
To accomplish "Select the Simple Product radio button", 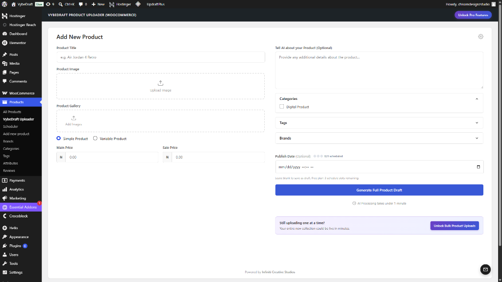I will [x=59, y=138].
